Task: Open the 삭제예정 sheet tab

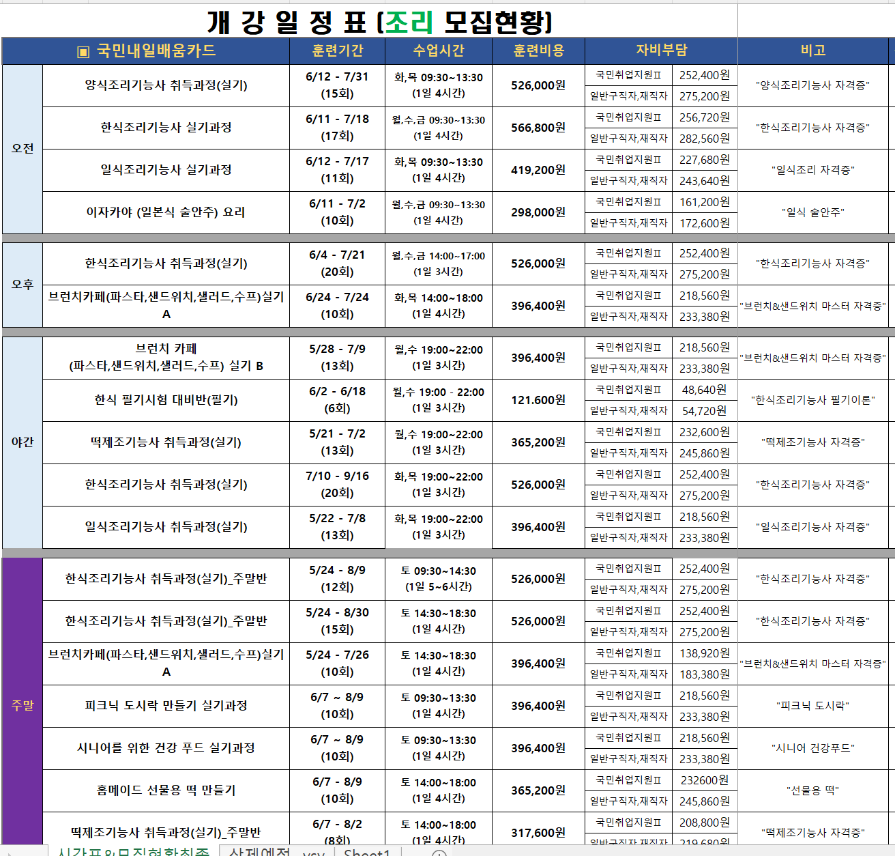Action: (x=259, y=853)
